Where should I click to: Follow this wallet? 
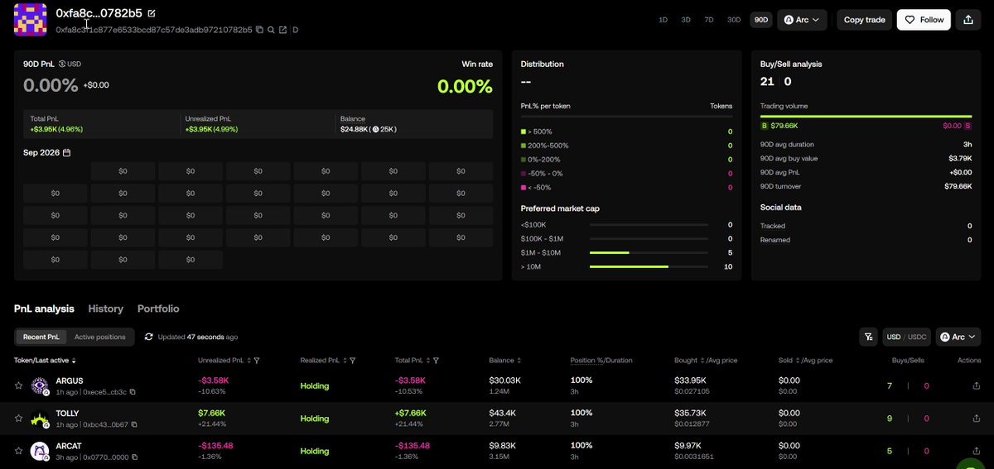pyautogui.click(x=924, y=20)
